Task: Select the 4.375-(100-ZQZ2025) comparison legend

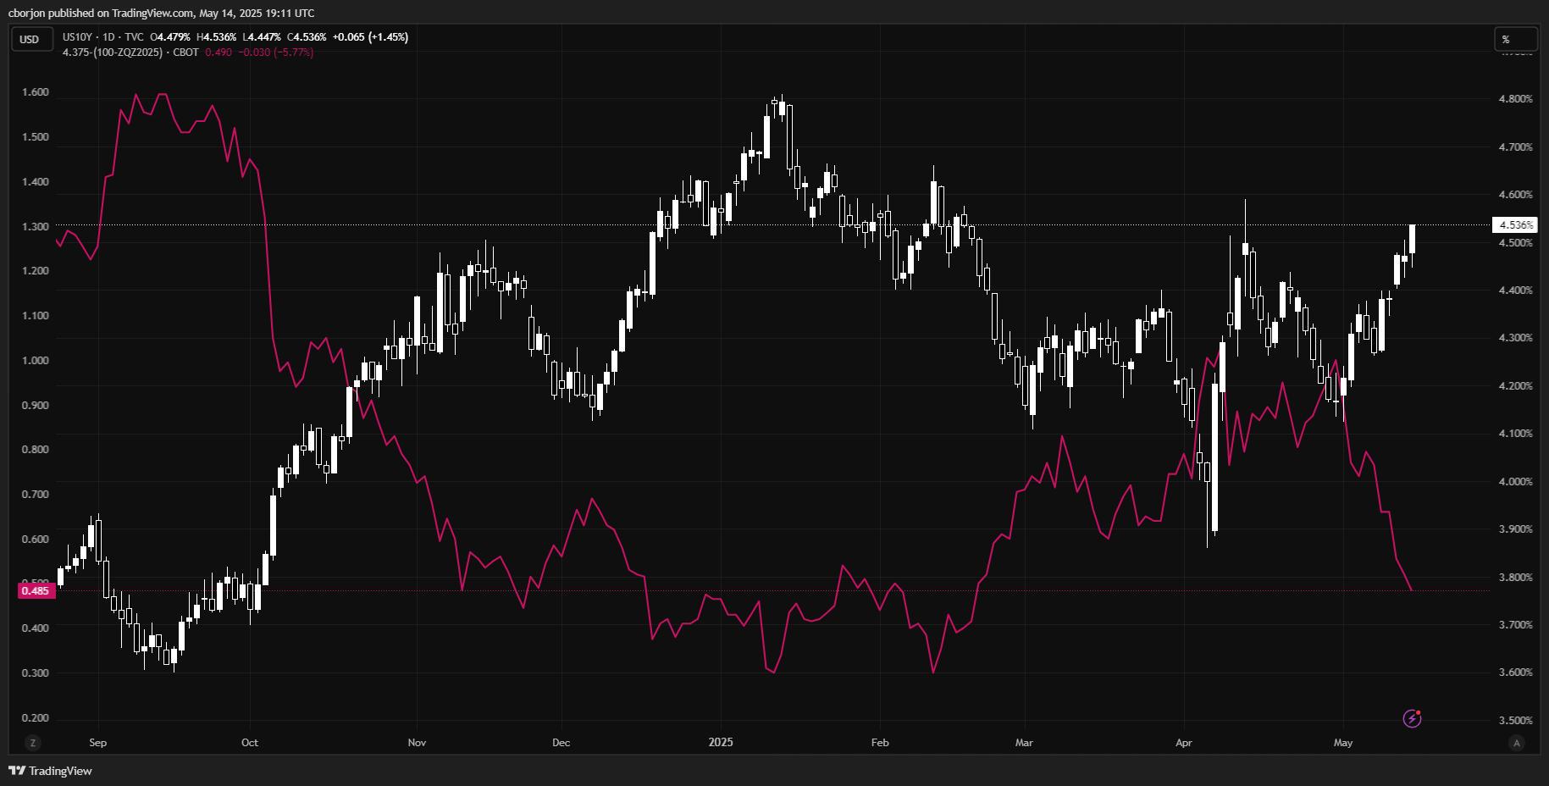Action: (113, 53)
